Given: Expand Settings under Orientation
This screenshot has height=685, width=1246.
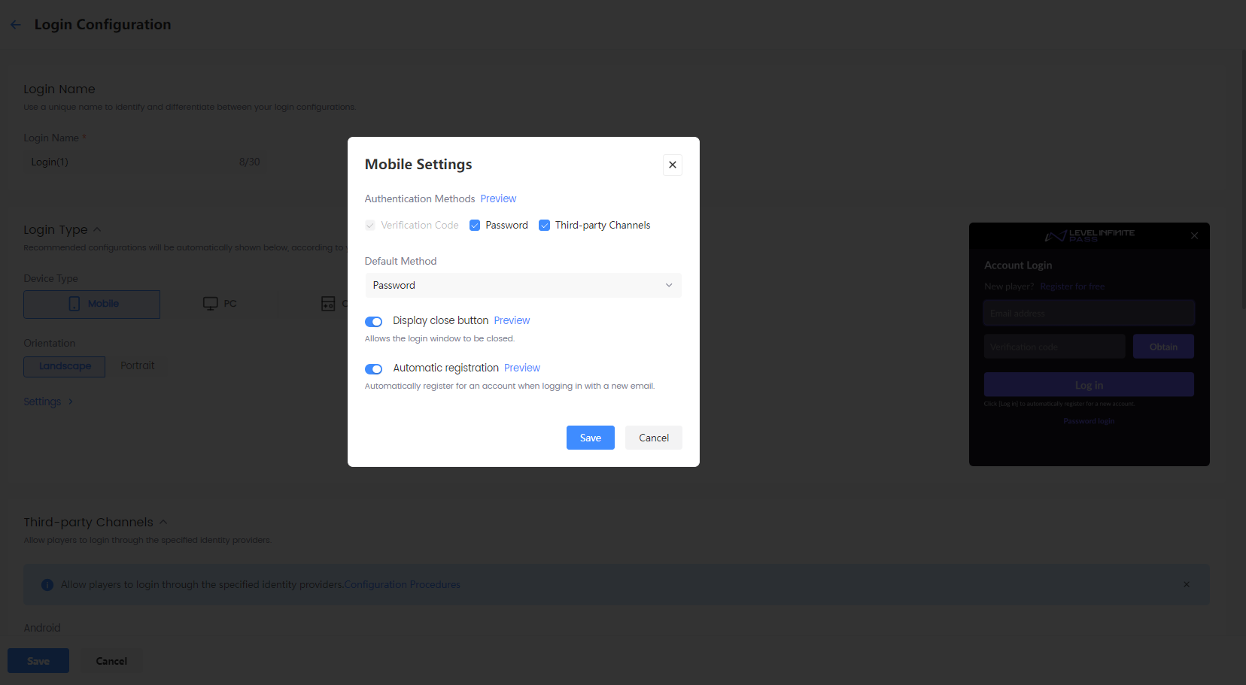Looking at the screenshot, I should [48, 402].
